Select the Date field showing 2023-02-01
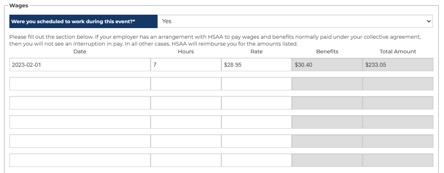Viewport: 444px width, 173px height. 80,65
